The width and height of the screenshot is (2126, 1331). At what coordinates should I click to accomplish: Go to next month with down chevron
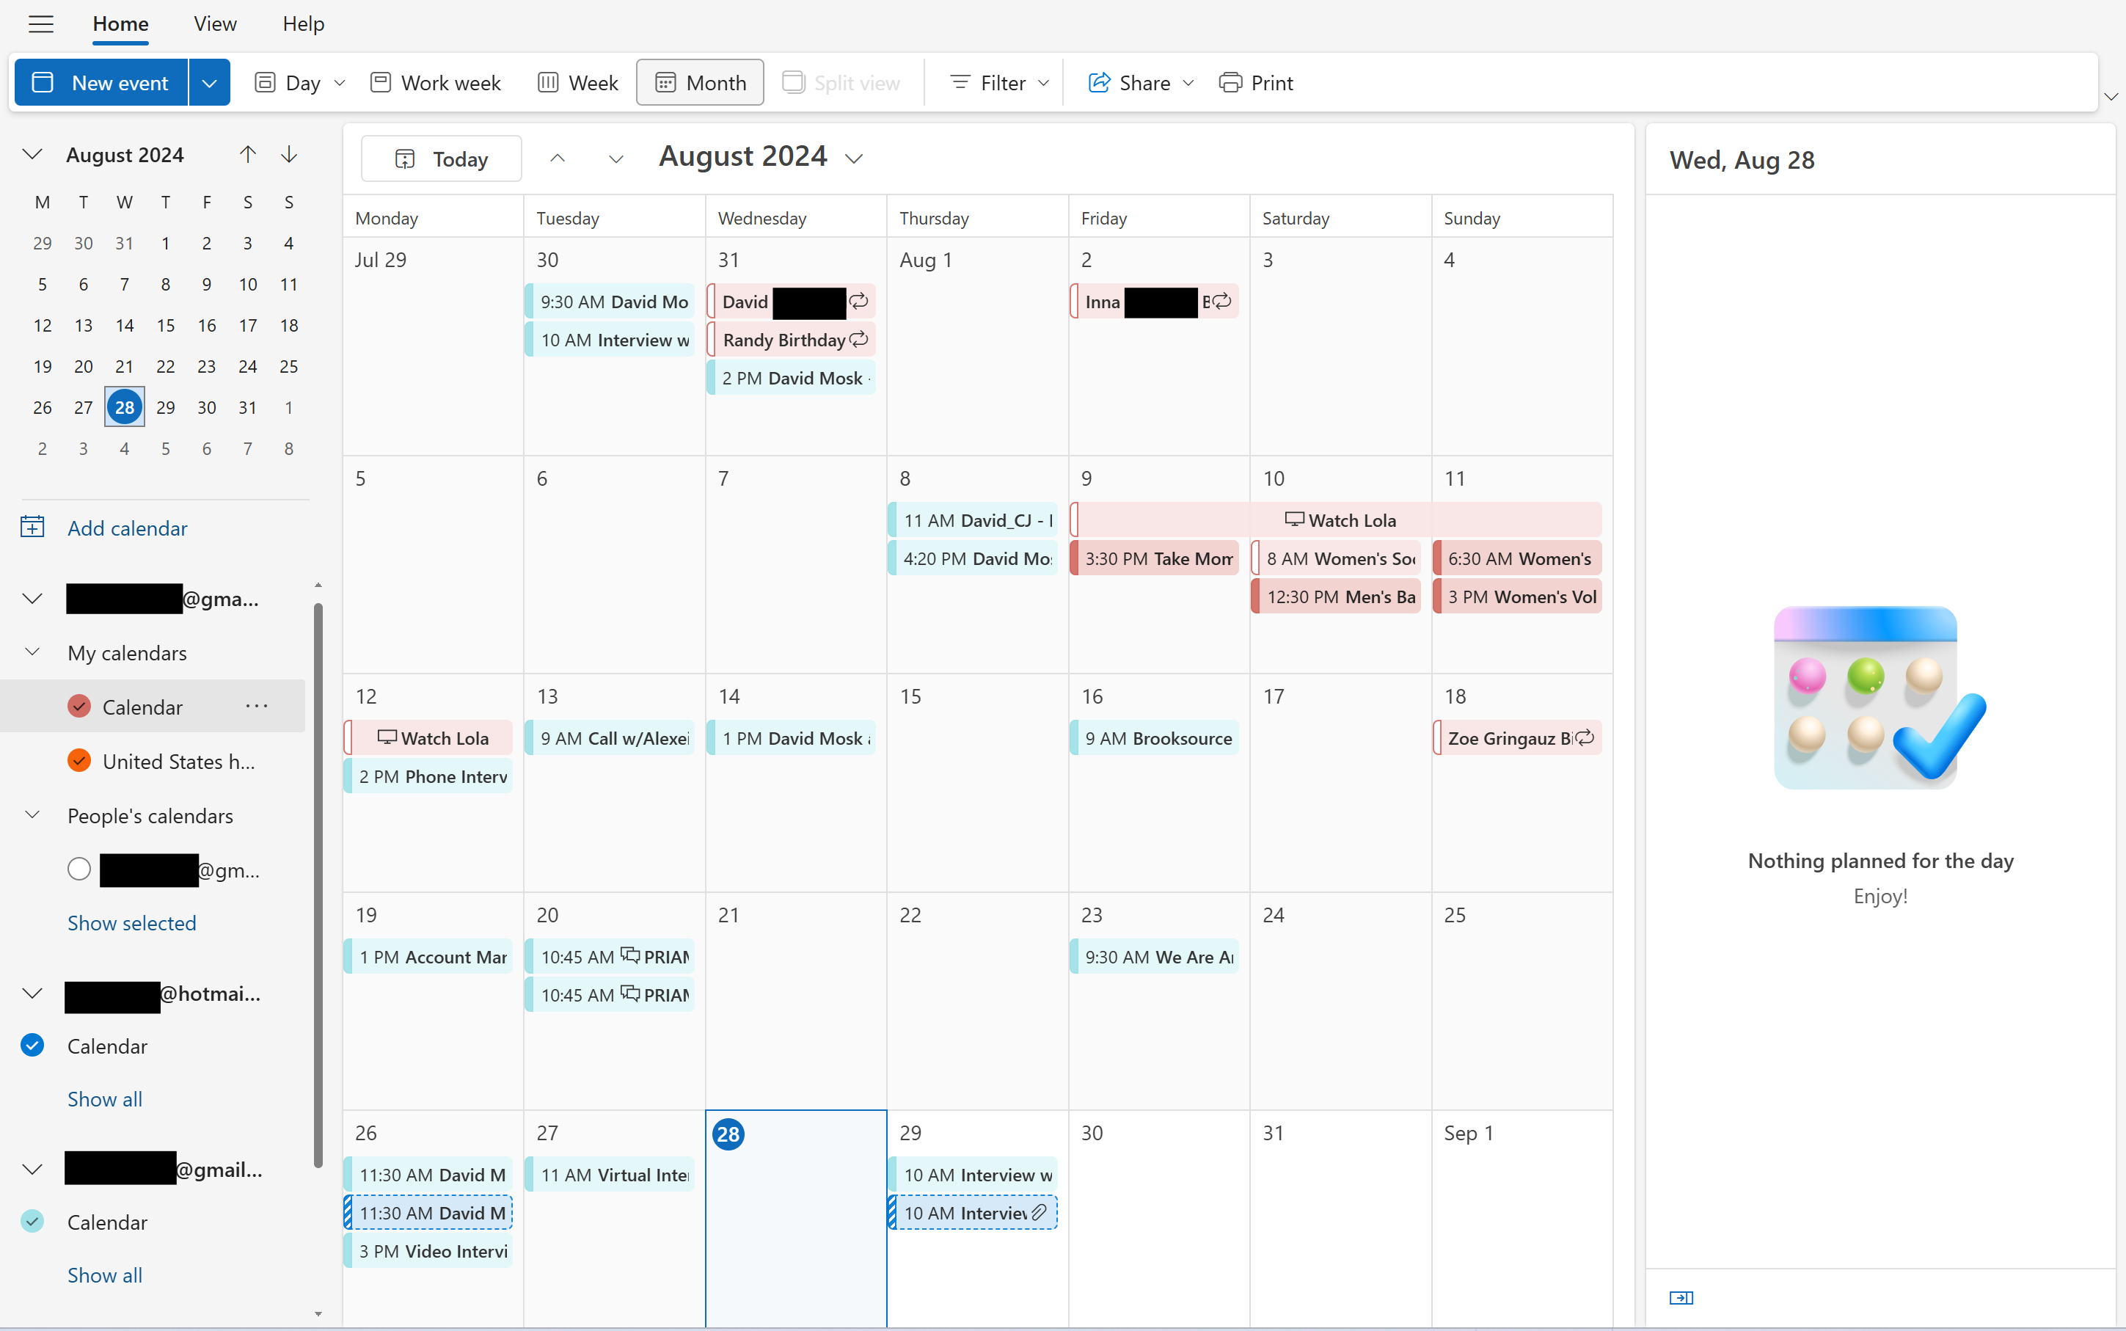click(x=616, y=158)
